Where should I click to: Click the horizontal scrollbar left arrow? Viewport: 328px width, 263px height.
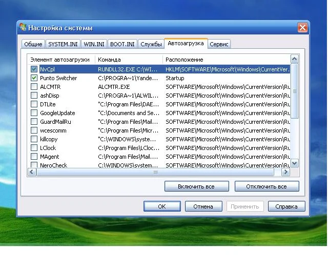coord(32,172)
